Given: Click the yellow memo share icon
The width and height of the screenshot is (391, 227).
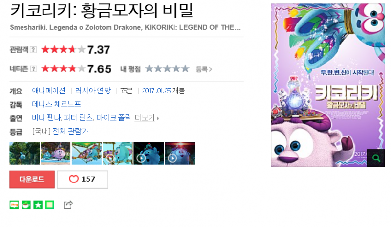Looking at the screenshot, I should click(50, 205).
